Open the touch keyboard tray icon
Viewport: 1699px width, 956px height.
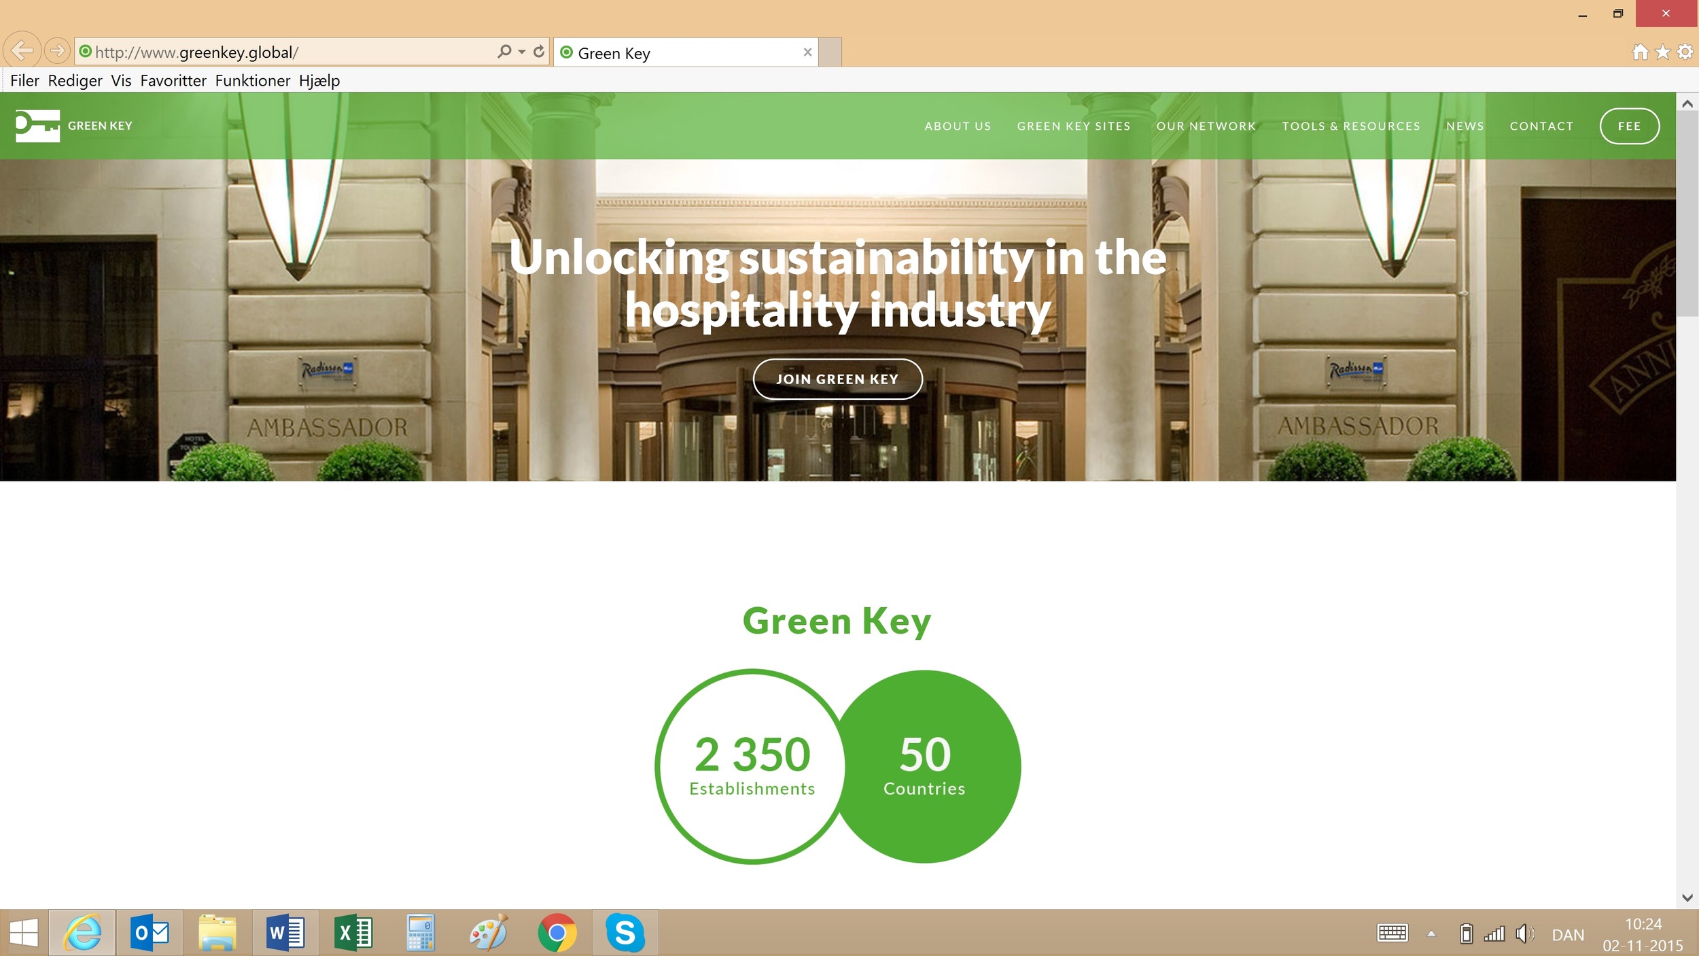pyautogui.click(x=1393, y=933)
